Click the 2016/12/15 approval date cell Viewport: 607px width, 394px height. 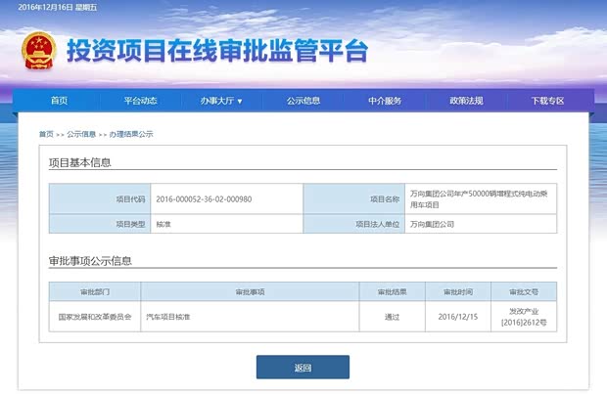[456, 317]
